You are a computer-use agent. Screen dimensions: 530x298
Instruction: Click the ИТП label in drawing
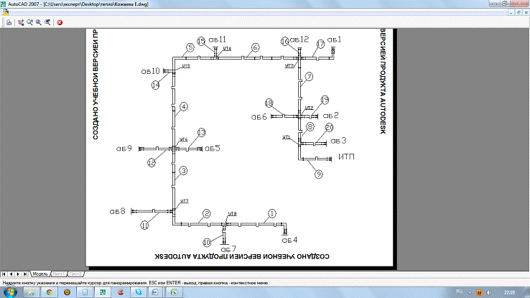tap(346, 157)
